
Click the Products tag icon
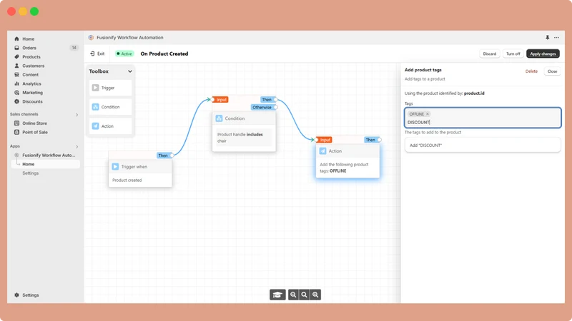point(16,57)
